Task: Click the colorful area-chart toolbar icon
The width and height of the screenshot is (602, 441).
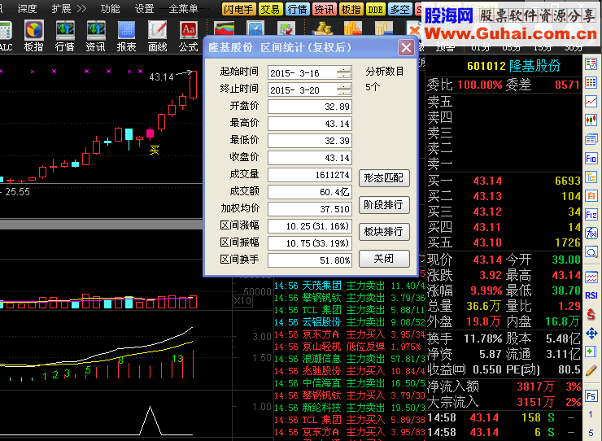Action: [225, 29]
